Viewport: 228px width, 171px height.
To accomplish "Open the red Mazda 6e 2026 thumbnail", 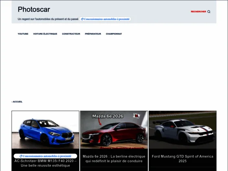I will point(114,130).
